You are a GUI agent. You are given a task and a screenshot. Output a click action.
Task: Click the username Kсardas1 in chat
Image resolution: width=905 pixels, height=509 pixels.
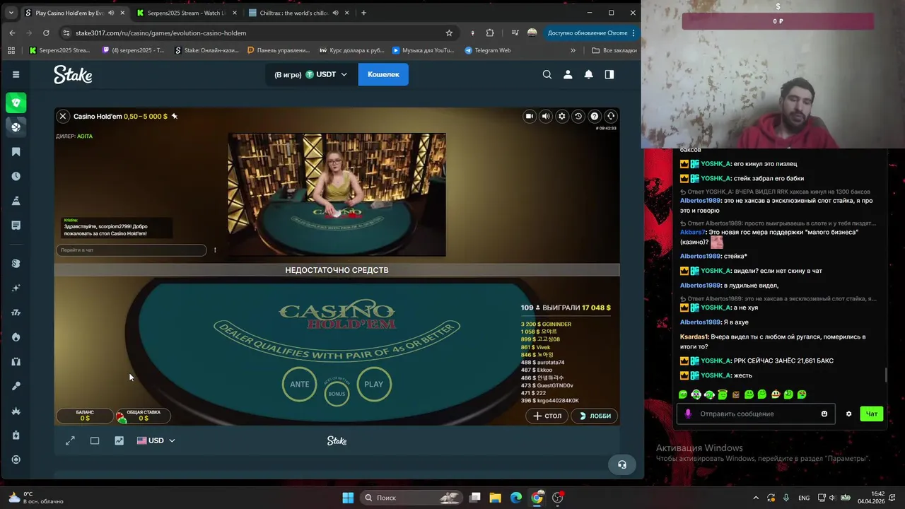693,337
